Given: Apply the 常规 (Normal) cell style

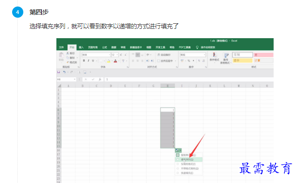Looking at the screenshot, I should 242,54.
